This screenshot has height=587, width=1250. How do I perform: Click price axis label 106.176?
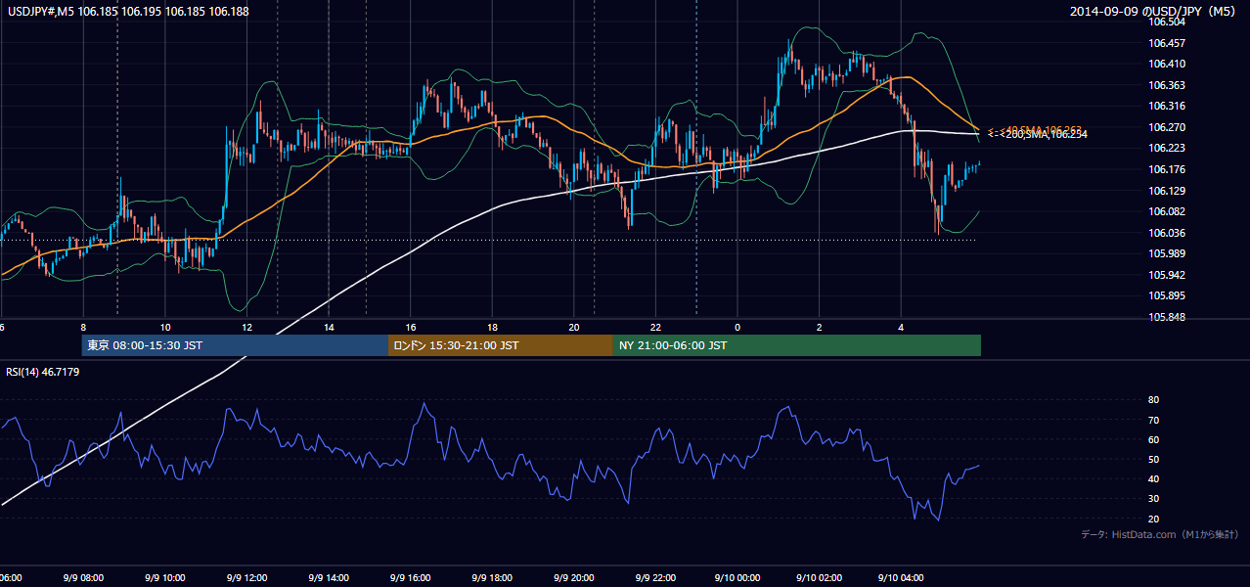click(x=1166, y=169)
